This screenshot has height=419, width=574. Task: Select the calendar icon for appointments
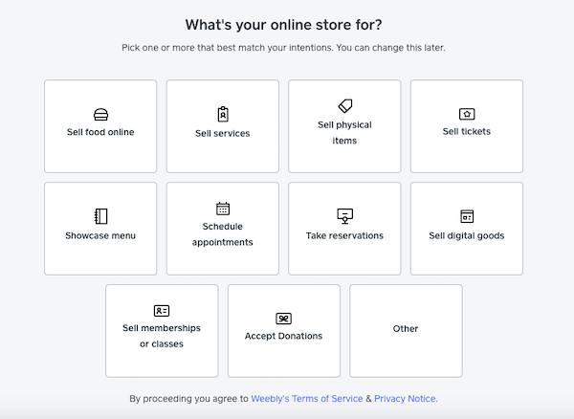pyautogui.click(x=223, y=209)
